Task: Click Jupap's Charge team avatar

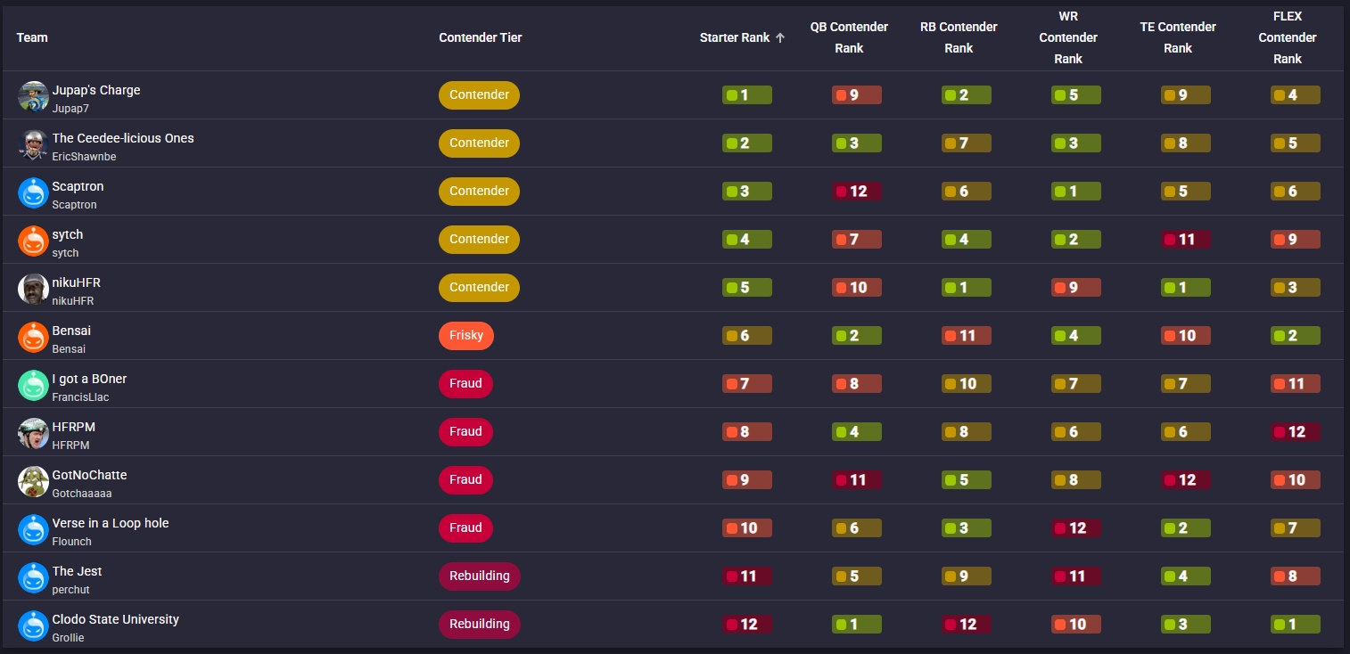Action: pyautogui.click(x=34, y=96)
